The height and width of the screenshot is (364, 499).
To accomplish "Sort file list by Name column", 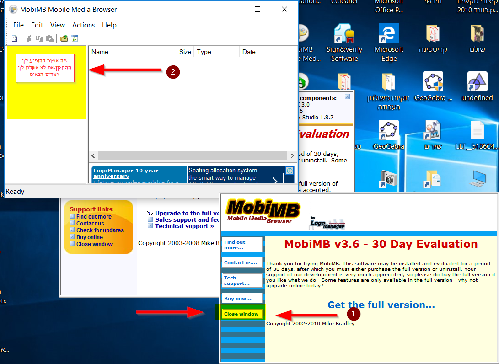I will coord(130,52).
